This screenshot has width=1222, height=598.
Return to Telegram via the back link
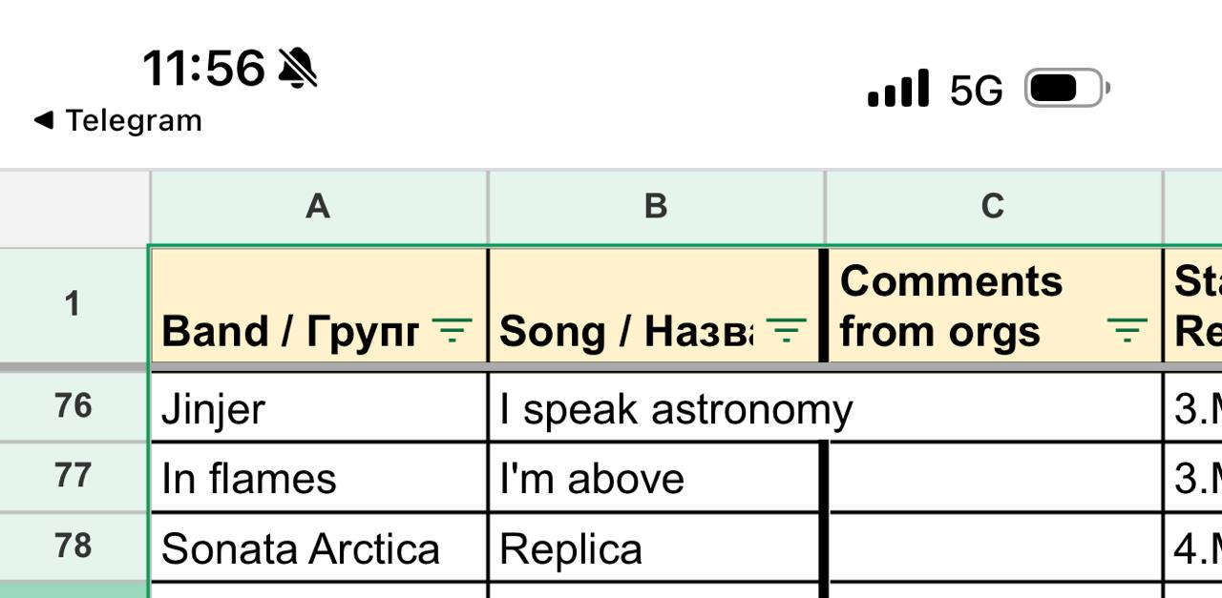click(x=133, y=121)
